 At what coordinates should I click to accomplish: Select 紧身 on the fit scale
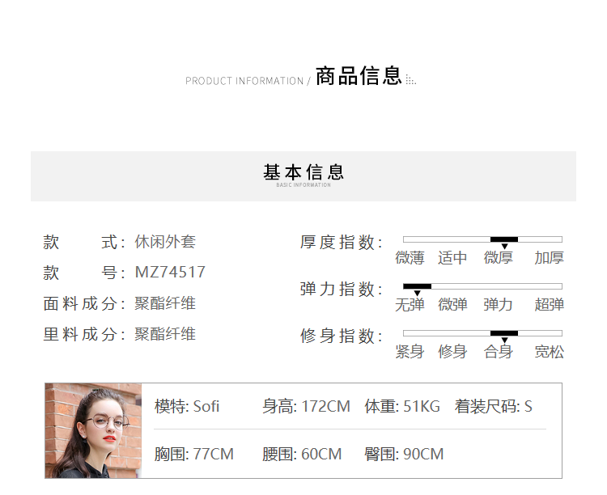[410, 352]
